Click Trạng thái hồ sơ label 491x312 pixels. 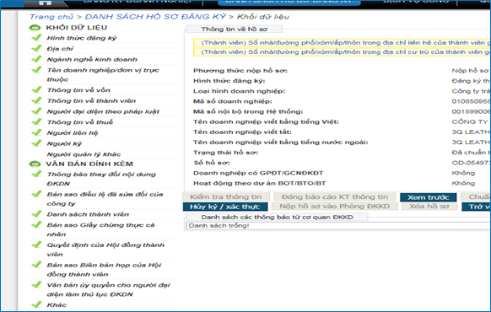225,153
